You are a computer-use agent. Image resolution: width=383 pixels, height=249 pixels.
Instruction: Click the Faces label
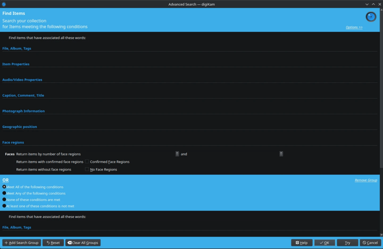click(10, 154)
